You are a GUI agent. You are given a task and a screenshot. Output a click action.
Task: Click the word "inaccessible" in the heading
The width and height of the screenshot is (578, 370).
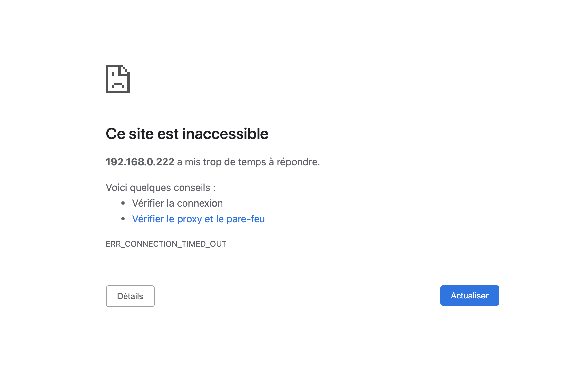click(225, 134)
